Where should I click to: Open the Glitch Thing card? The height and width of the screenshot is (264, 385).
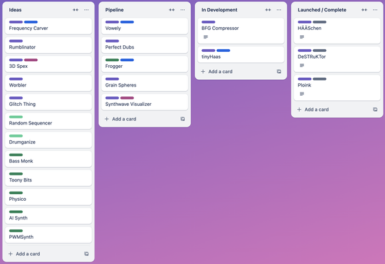(49, 102)
